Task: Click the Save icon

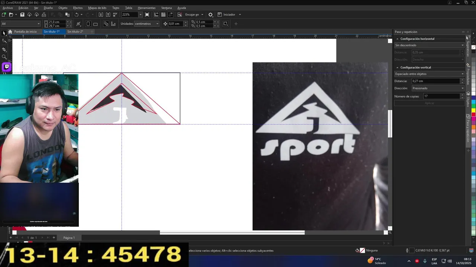Action: click(22, 14)
